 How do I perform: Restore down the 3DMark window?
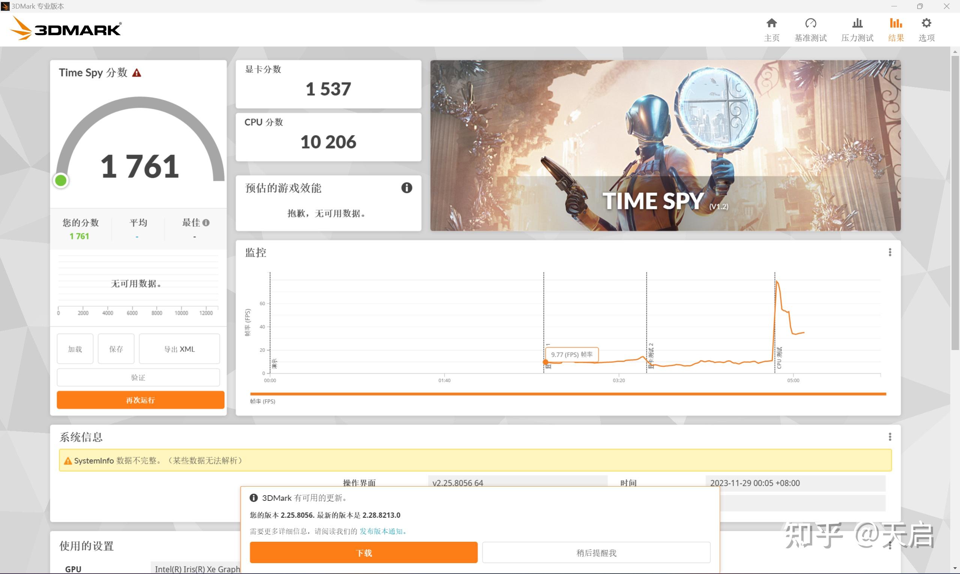pyautogui.click(x=920, y=6)
